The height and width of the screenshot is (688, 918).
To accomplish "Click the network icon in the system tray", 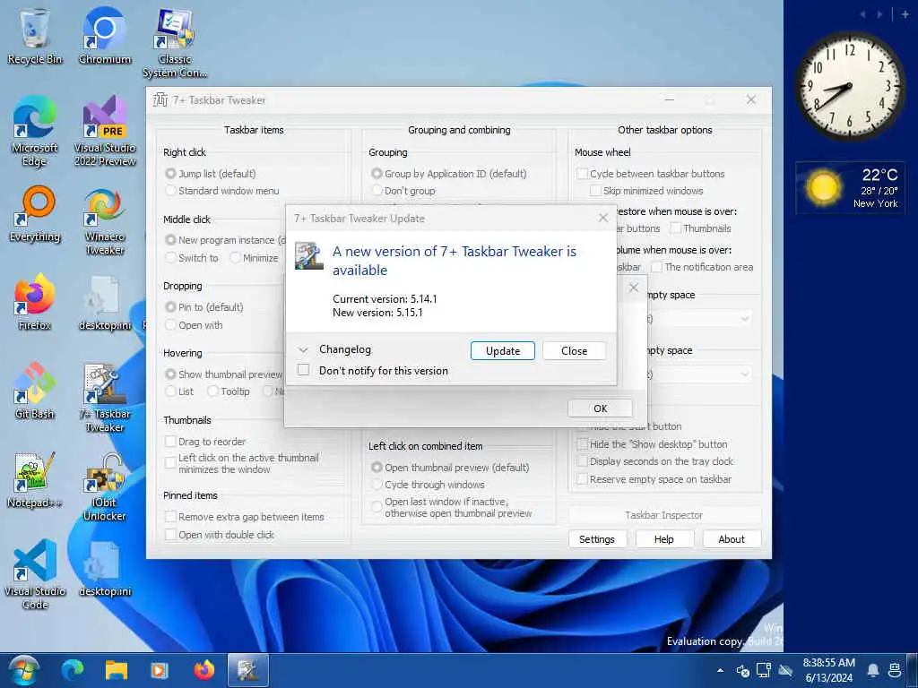I will pos(764,670).
